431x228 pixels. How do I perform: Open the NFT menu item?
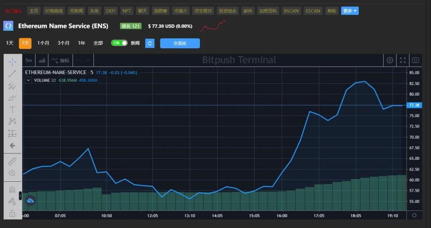(127, 11)
